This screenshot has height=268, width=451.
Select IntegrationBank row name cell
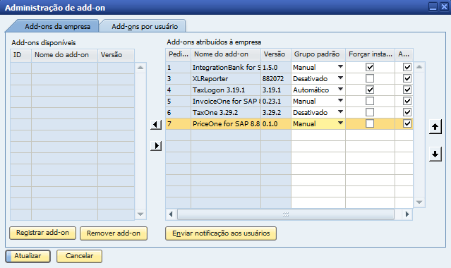tap(226, 67)
